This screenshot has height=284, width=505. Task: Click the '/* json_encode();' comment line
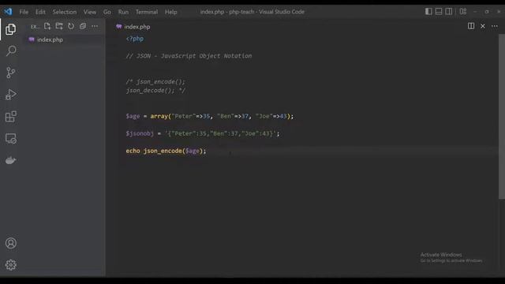point(155,81)
